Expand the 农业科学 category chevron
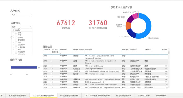The height and width of the screenshot is (98, 183). pos(13,45)
